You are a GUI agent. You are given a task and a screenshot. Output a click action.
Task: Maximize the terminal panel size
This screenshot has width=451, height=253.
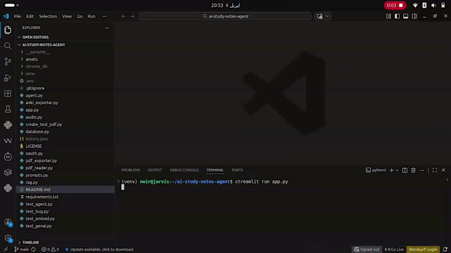pos(435,170)
